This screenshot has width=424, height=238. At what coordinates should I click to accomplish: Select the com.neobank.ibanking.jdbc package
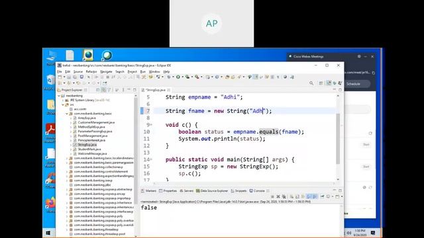pyautogui.click(x=92, y=185)
